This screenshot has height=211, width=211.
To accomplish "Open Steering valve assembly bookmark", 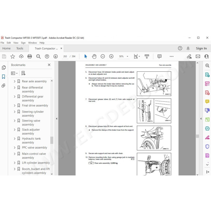I will point(31,123).
